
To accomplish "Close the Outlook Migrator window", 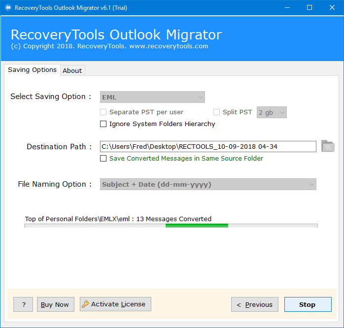I will click(332, 8).
